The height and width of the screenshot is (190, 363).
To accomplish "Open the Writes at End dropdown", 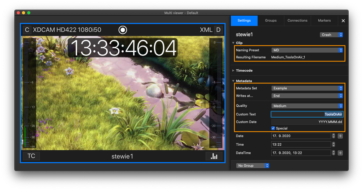I will [x=307, y=96].
